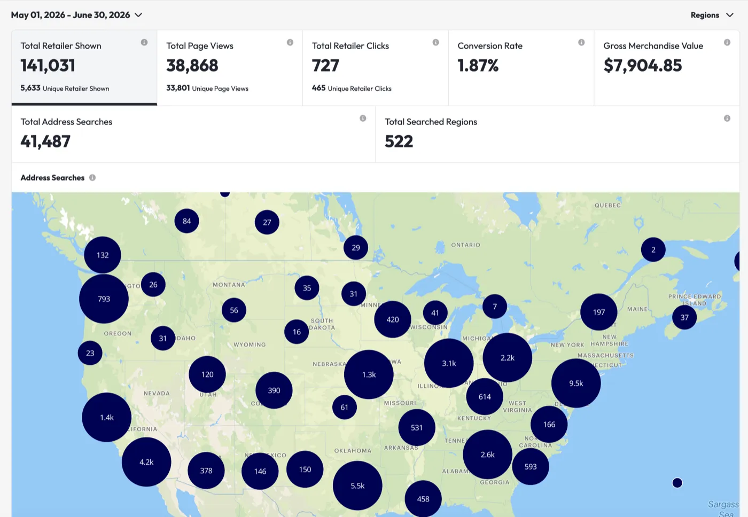Screen dimensions: 748x517
Task: Select the Total Retailer Shown tab
Action: tap(84, 68)
